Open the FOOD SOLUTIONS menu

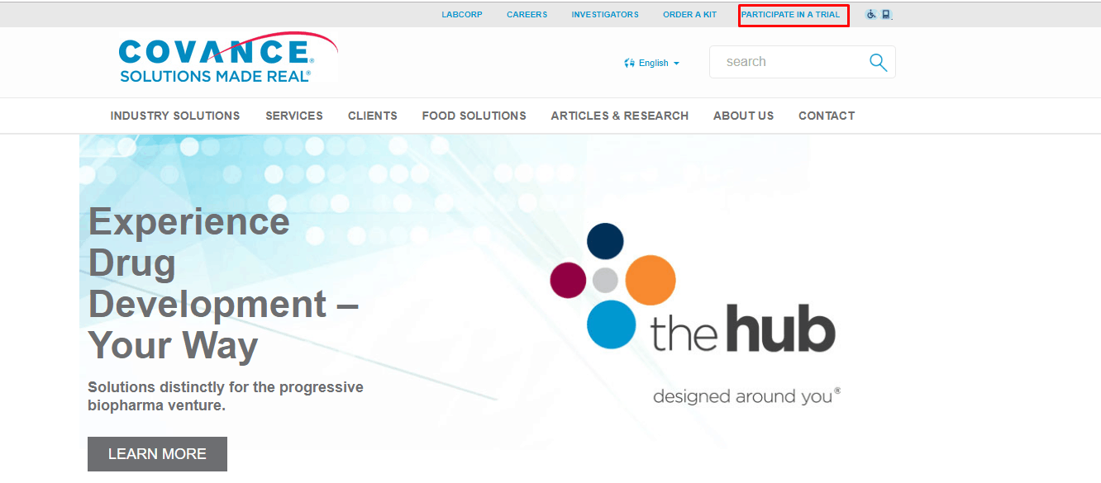click(x=474, y=116)
